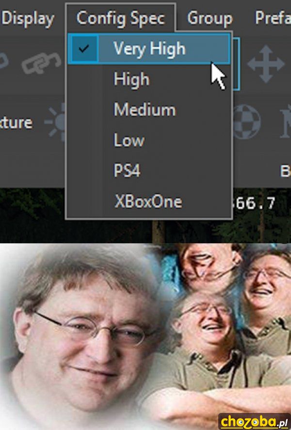This screenshot has width=291, height=430.
Task: Pick the PS4 config spec
Action: (149, 170)
